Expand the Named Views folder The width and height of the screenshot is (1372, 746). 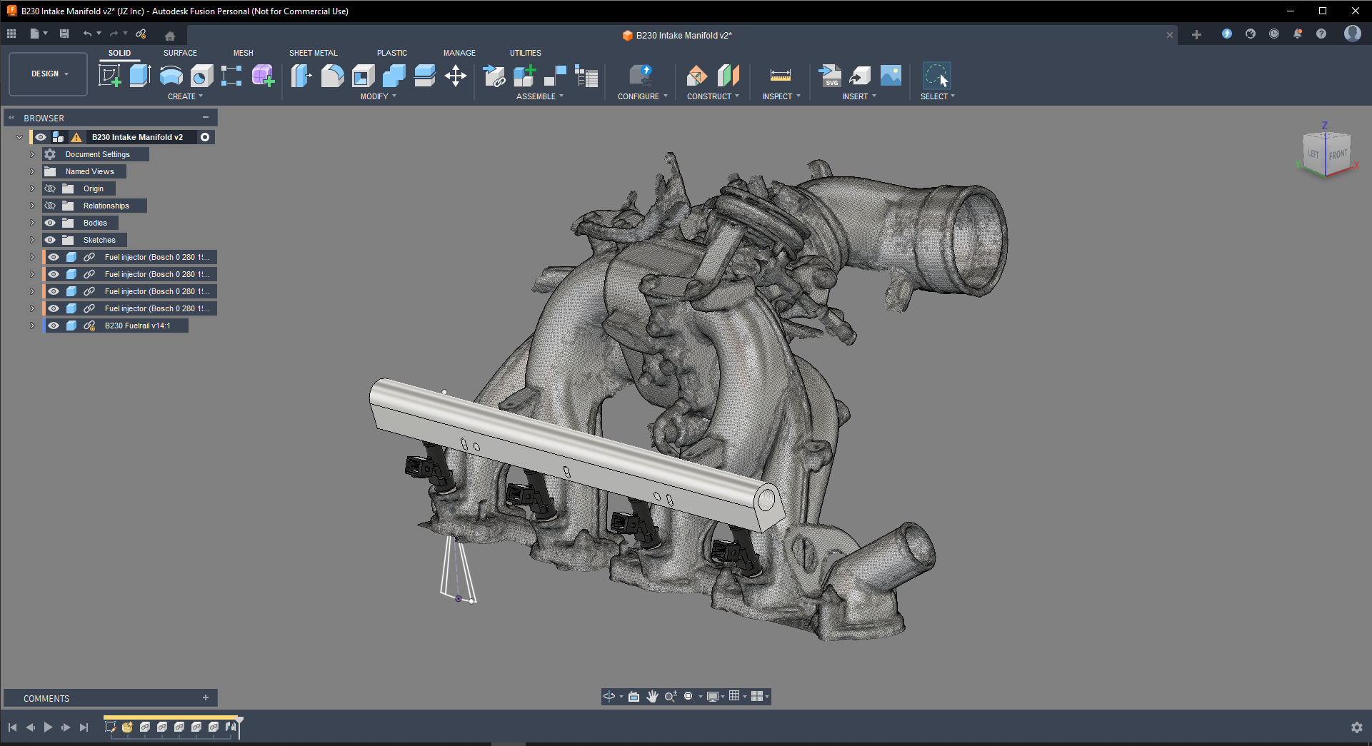(x=32, y=171)
